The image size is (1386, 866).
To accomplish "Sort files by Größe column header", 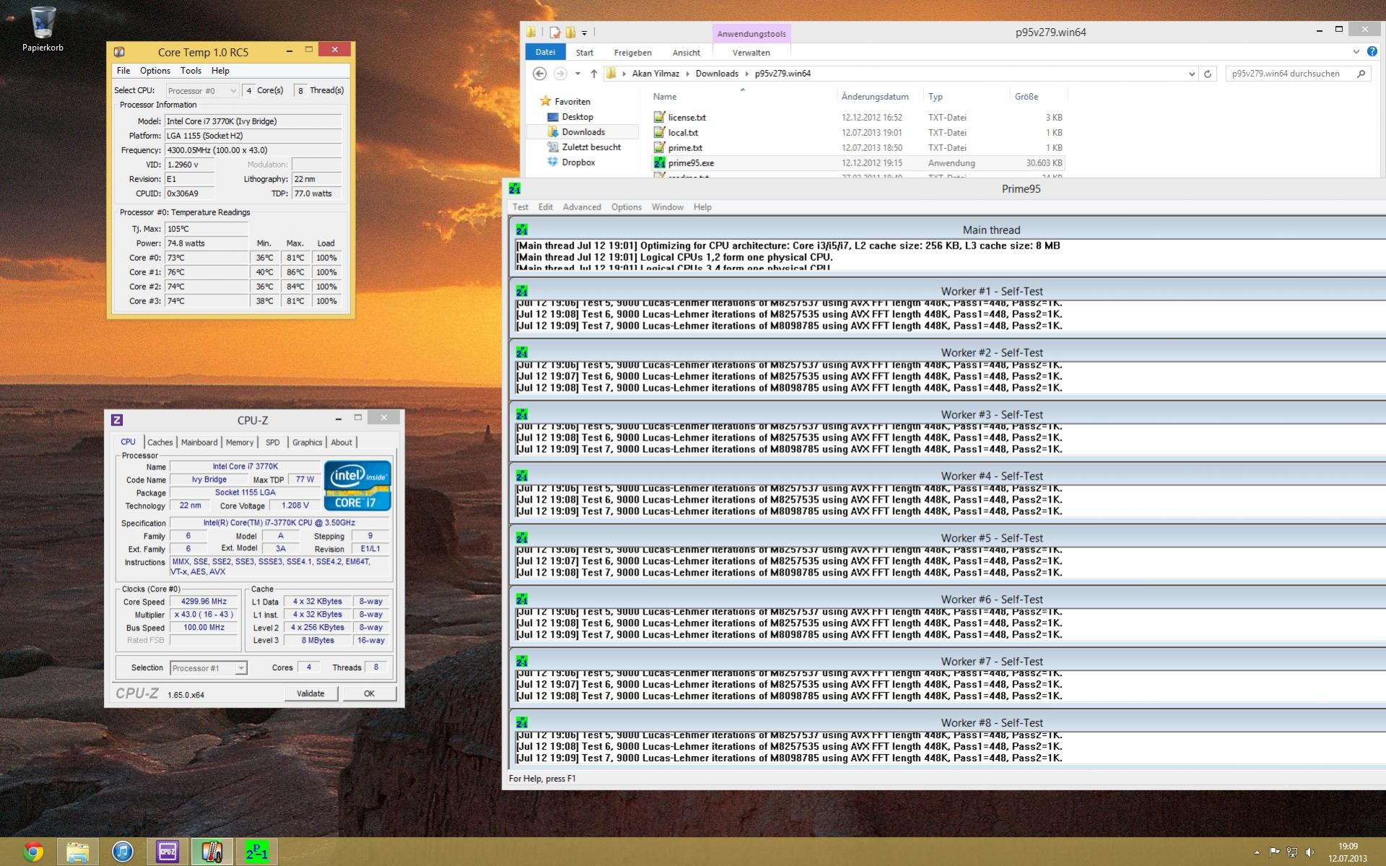I will click(x=1026, y=97).
